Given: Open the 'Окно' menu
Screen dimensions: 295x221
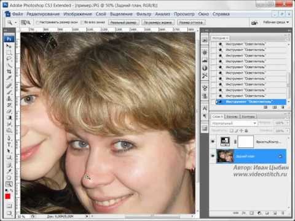Looking at the screenshot, I should click(x=203, y=14).
